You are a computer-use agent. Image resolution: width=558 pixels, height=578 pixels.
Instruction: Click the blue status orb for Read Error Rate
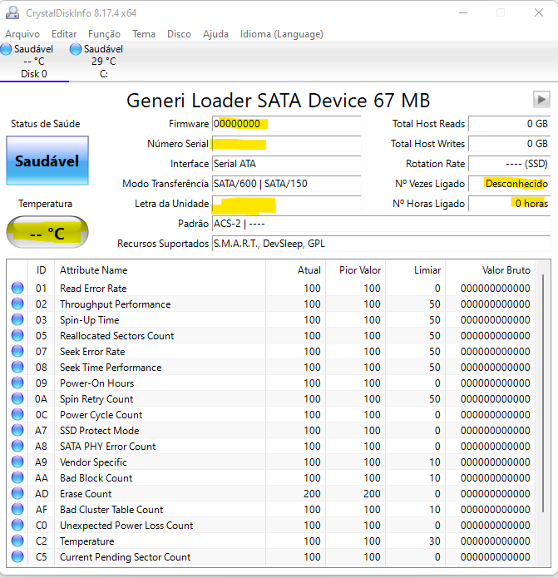(17, 288)
